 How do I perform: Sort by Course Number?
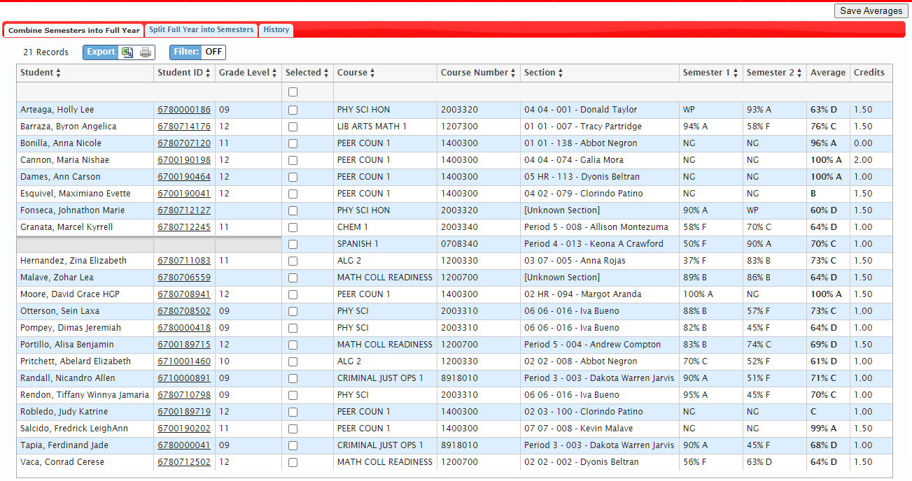click(512, 73)
